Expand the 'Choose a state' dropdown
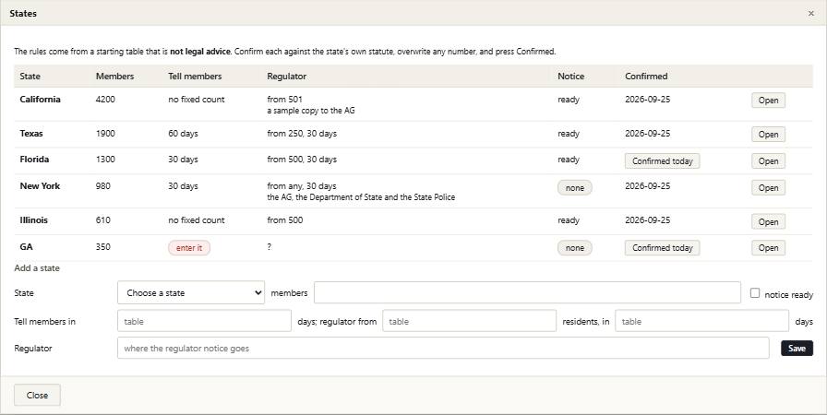Screen dimensions: 827x415 pyautogui.click(x=191, y=292)
